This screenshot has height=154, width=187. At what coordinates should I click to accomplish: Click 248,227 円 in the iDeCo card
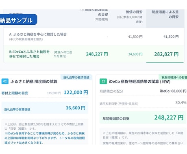169,118
